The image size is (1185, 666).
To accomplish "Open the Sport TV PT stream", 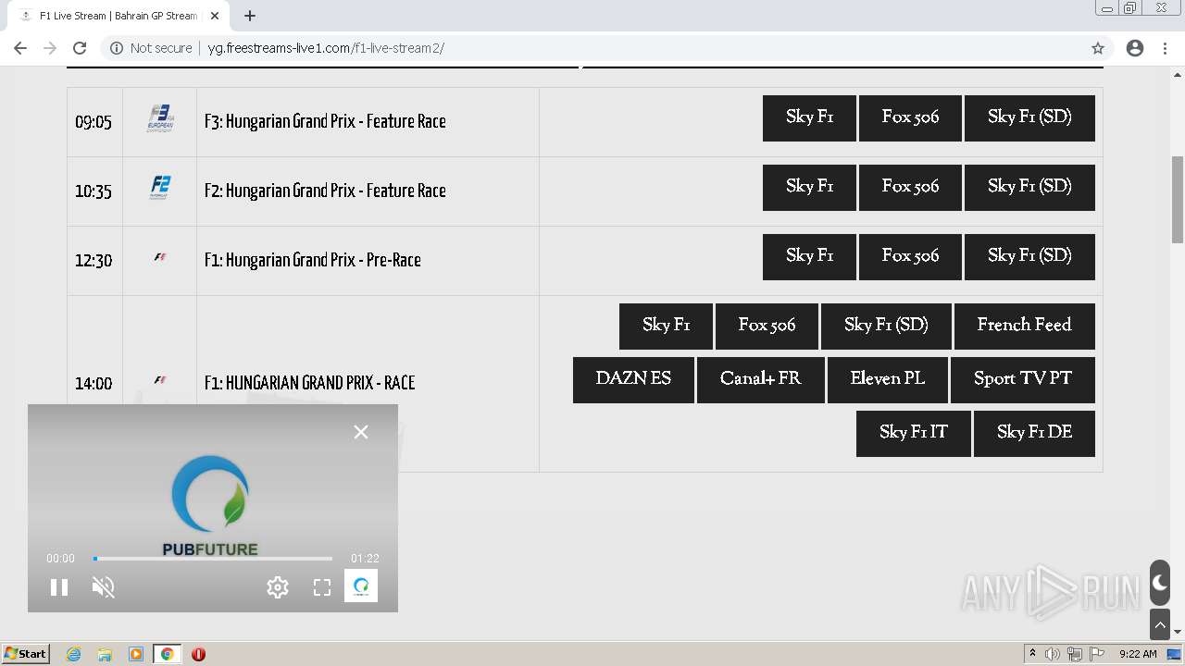I will point(1023,380).
